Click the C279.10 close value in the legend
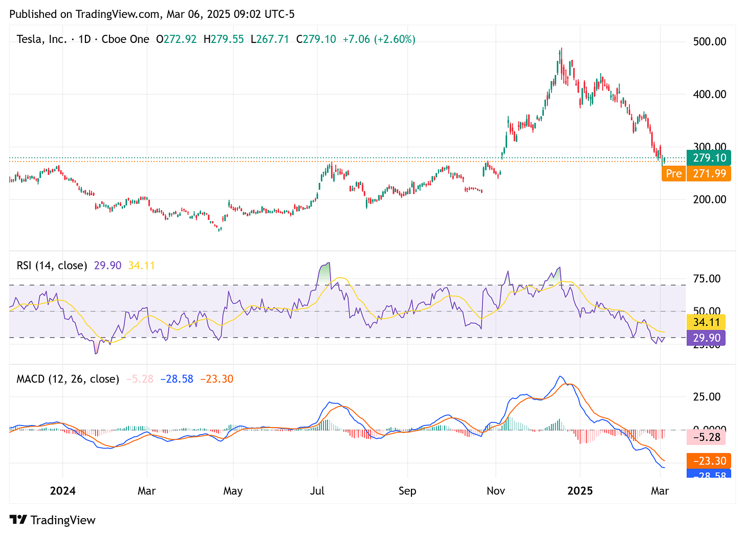 pyautogui.click(x=316, y=39)
